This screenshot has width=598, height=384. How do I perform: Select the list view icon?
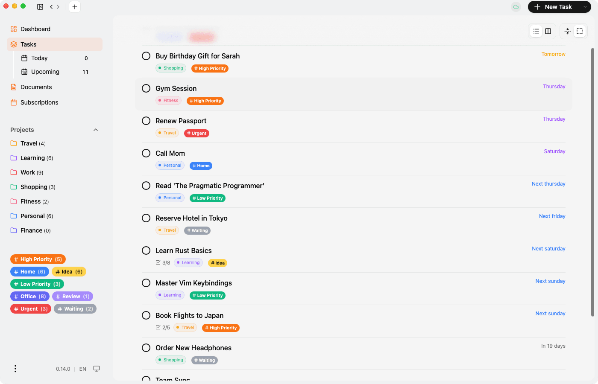536,31
